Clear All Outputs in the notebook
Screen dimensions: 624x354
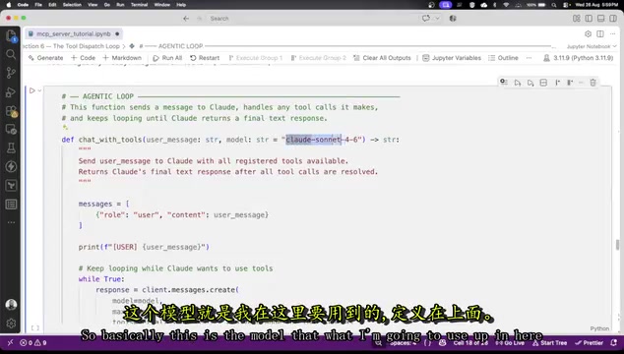point(382,58)
